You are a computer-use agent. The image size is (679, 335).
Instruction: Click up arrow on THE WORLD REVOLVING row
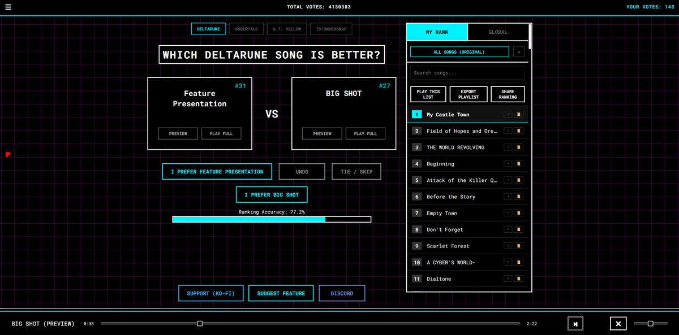508,147
